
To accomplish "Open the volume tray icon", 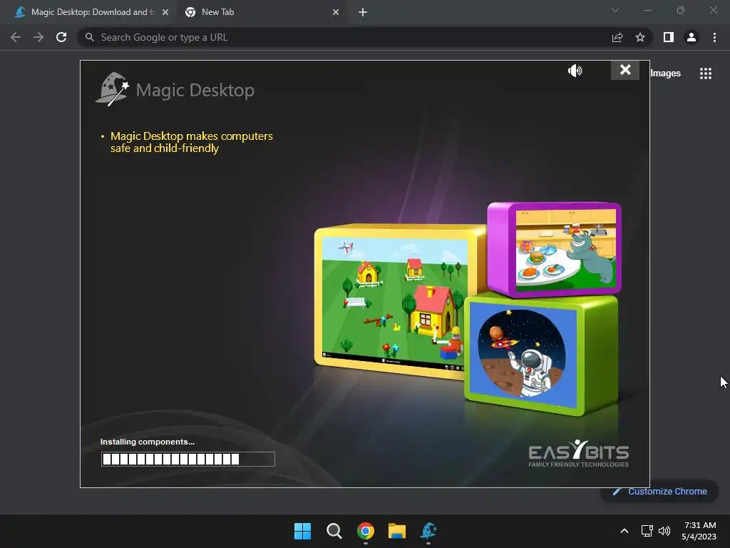I will point(664,531).
